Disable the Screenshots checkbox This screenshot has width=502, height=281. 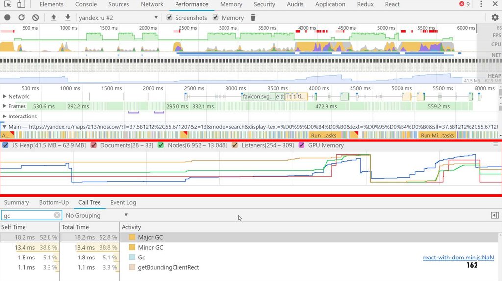coord(170,17)
